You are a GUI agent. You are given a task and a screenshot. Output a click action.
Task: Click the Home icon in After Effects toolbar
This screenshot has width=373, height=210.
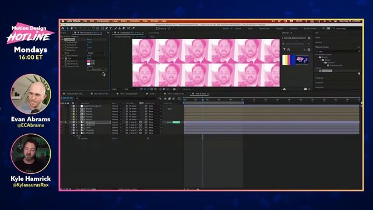pos(63,28)
